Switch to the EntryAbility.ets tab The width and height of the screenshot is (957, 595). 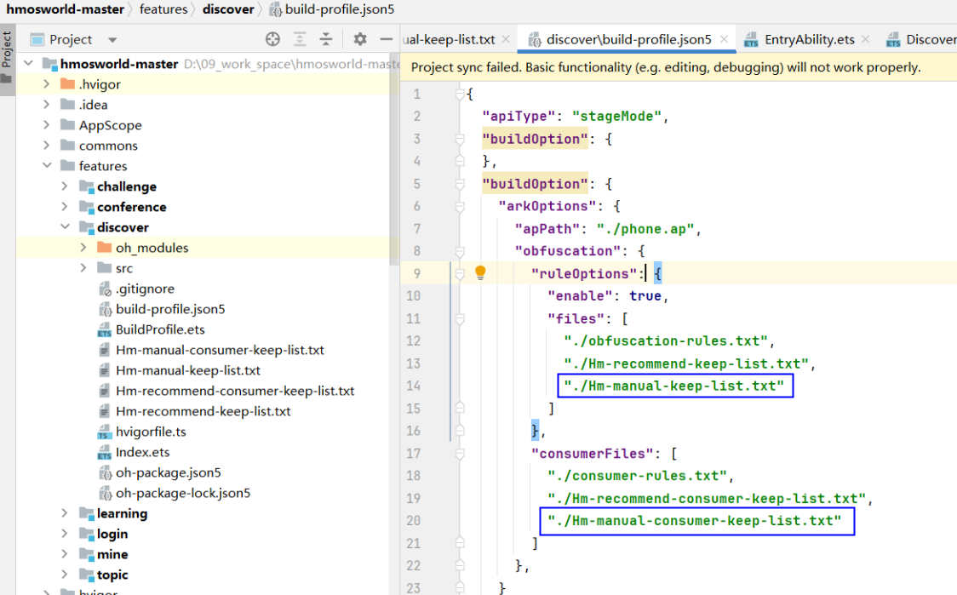[x=808, y=39]
